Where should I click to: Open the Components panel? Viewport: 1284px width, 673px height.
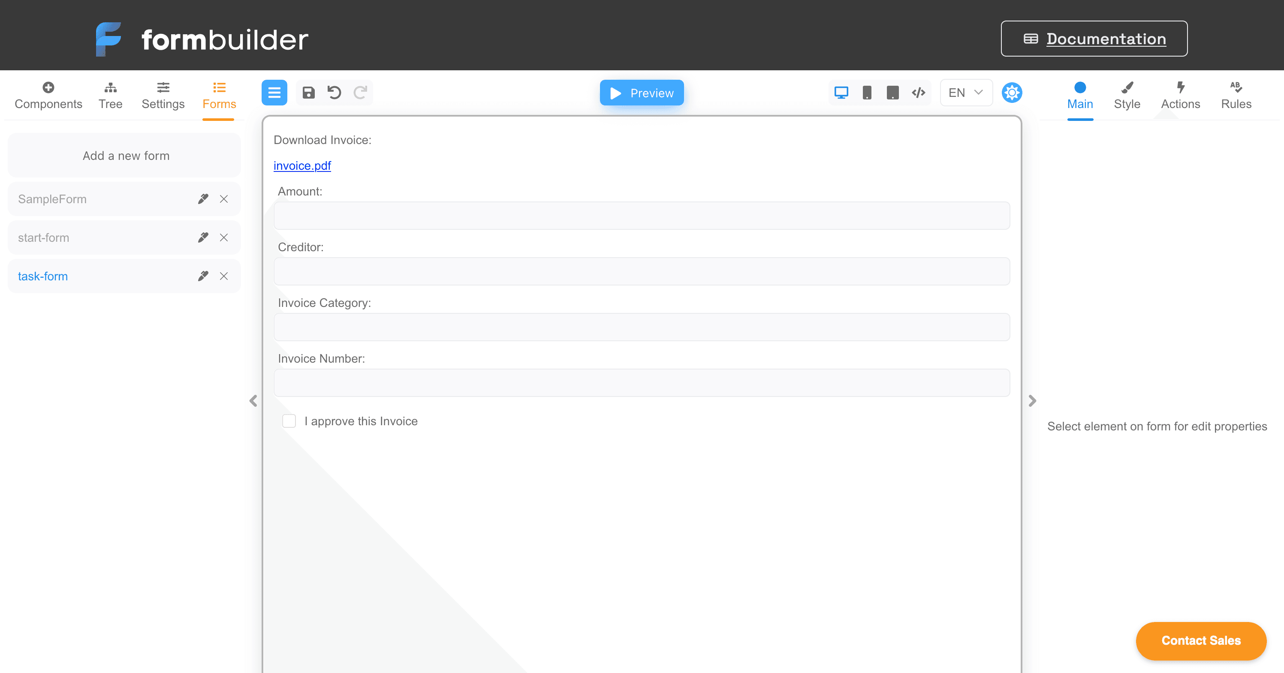point(48,95)
